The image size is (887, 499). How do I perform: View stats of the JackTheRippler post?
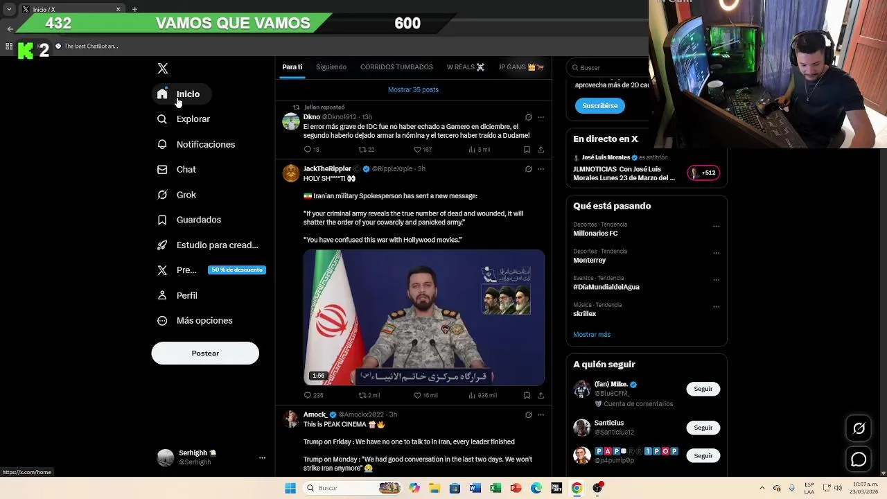(482, 395)
